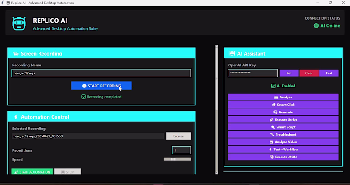This screenshot has height=185, width=350.
Task: Click the Execute JSON button
Action: (283, 157)
